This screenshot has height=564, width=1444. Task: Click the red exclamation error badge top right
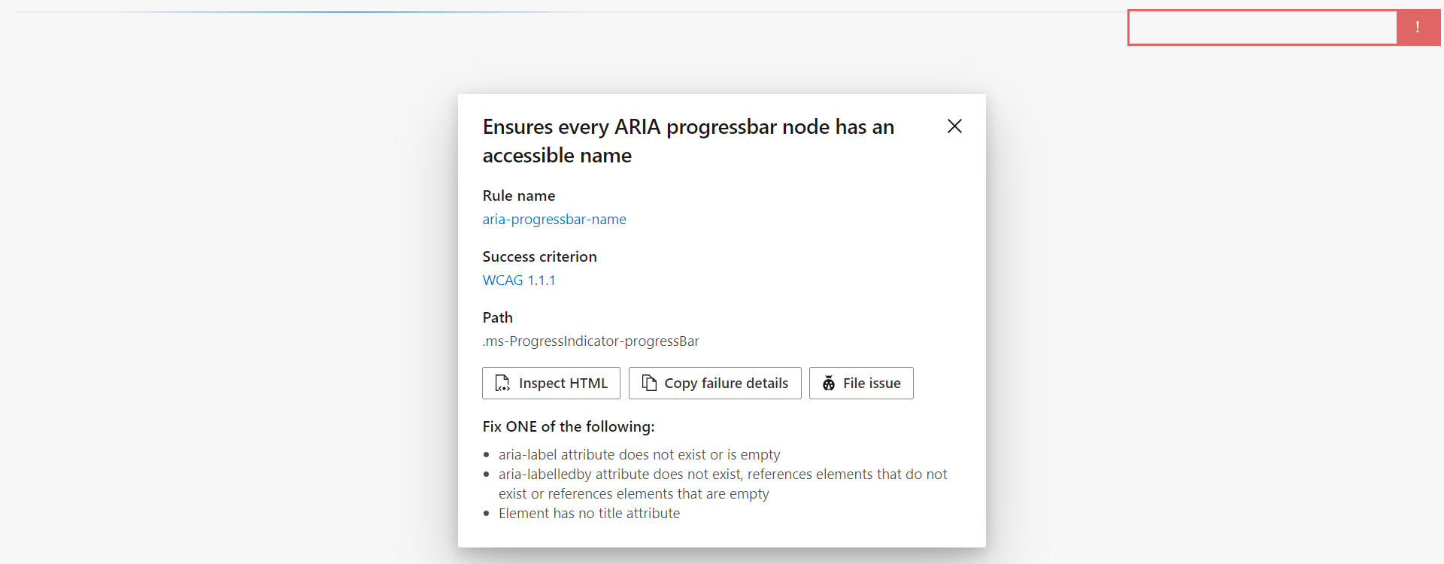point(1419,27)
